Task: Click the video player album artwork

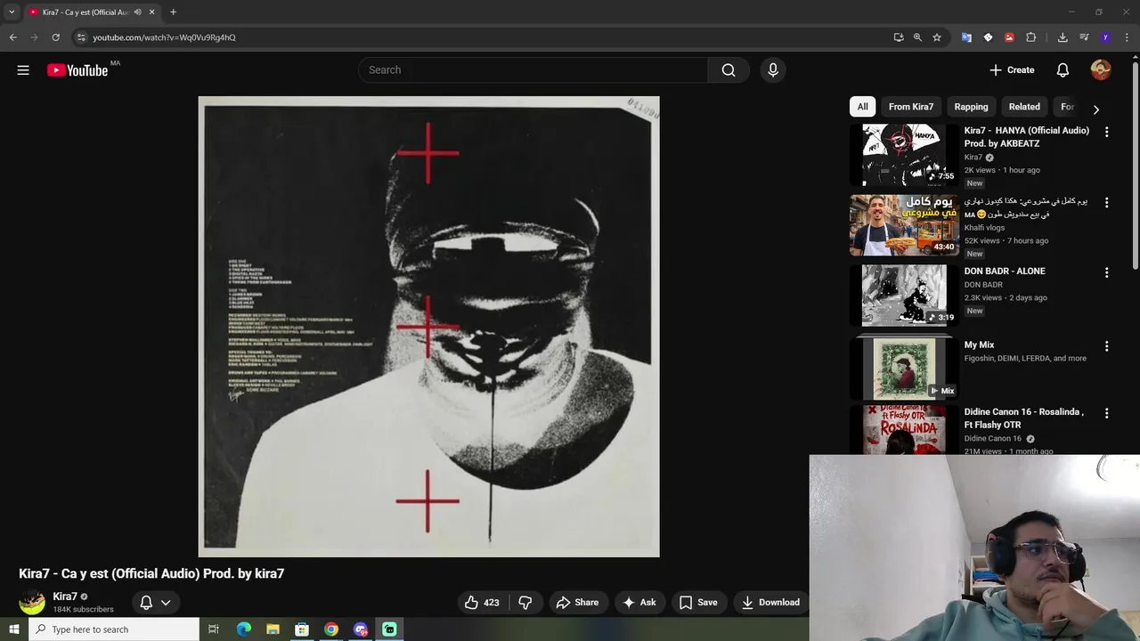Action: coord(428,327)
